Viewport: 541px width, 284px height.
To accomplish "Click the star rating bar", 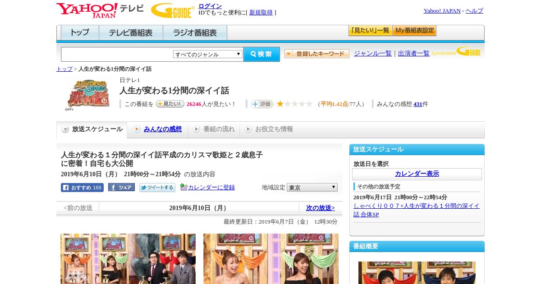I will tap(294, 104).
